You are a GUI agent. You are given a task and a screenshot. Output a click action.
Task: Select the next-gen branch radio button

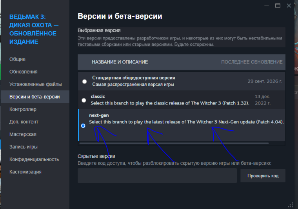pos(83,126)
